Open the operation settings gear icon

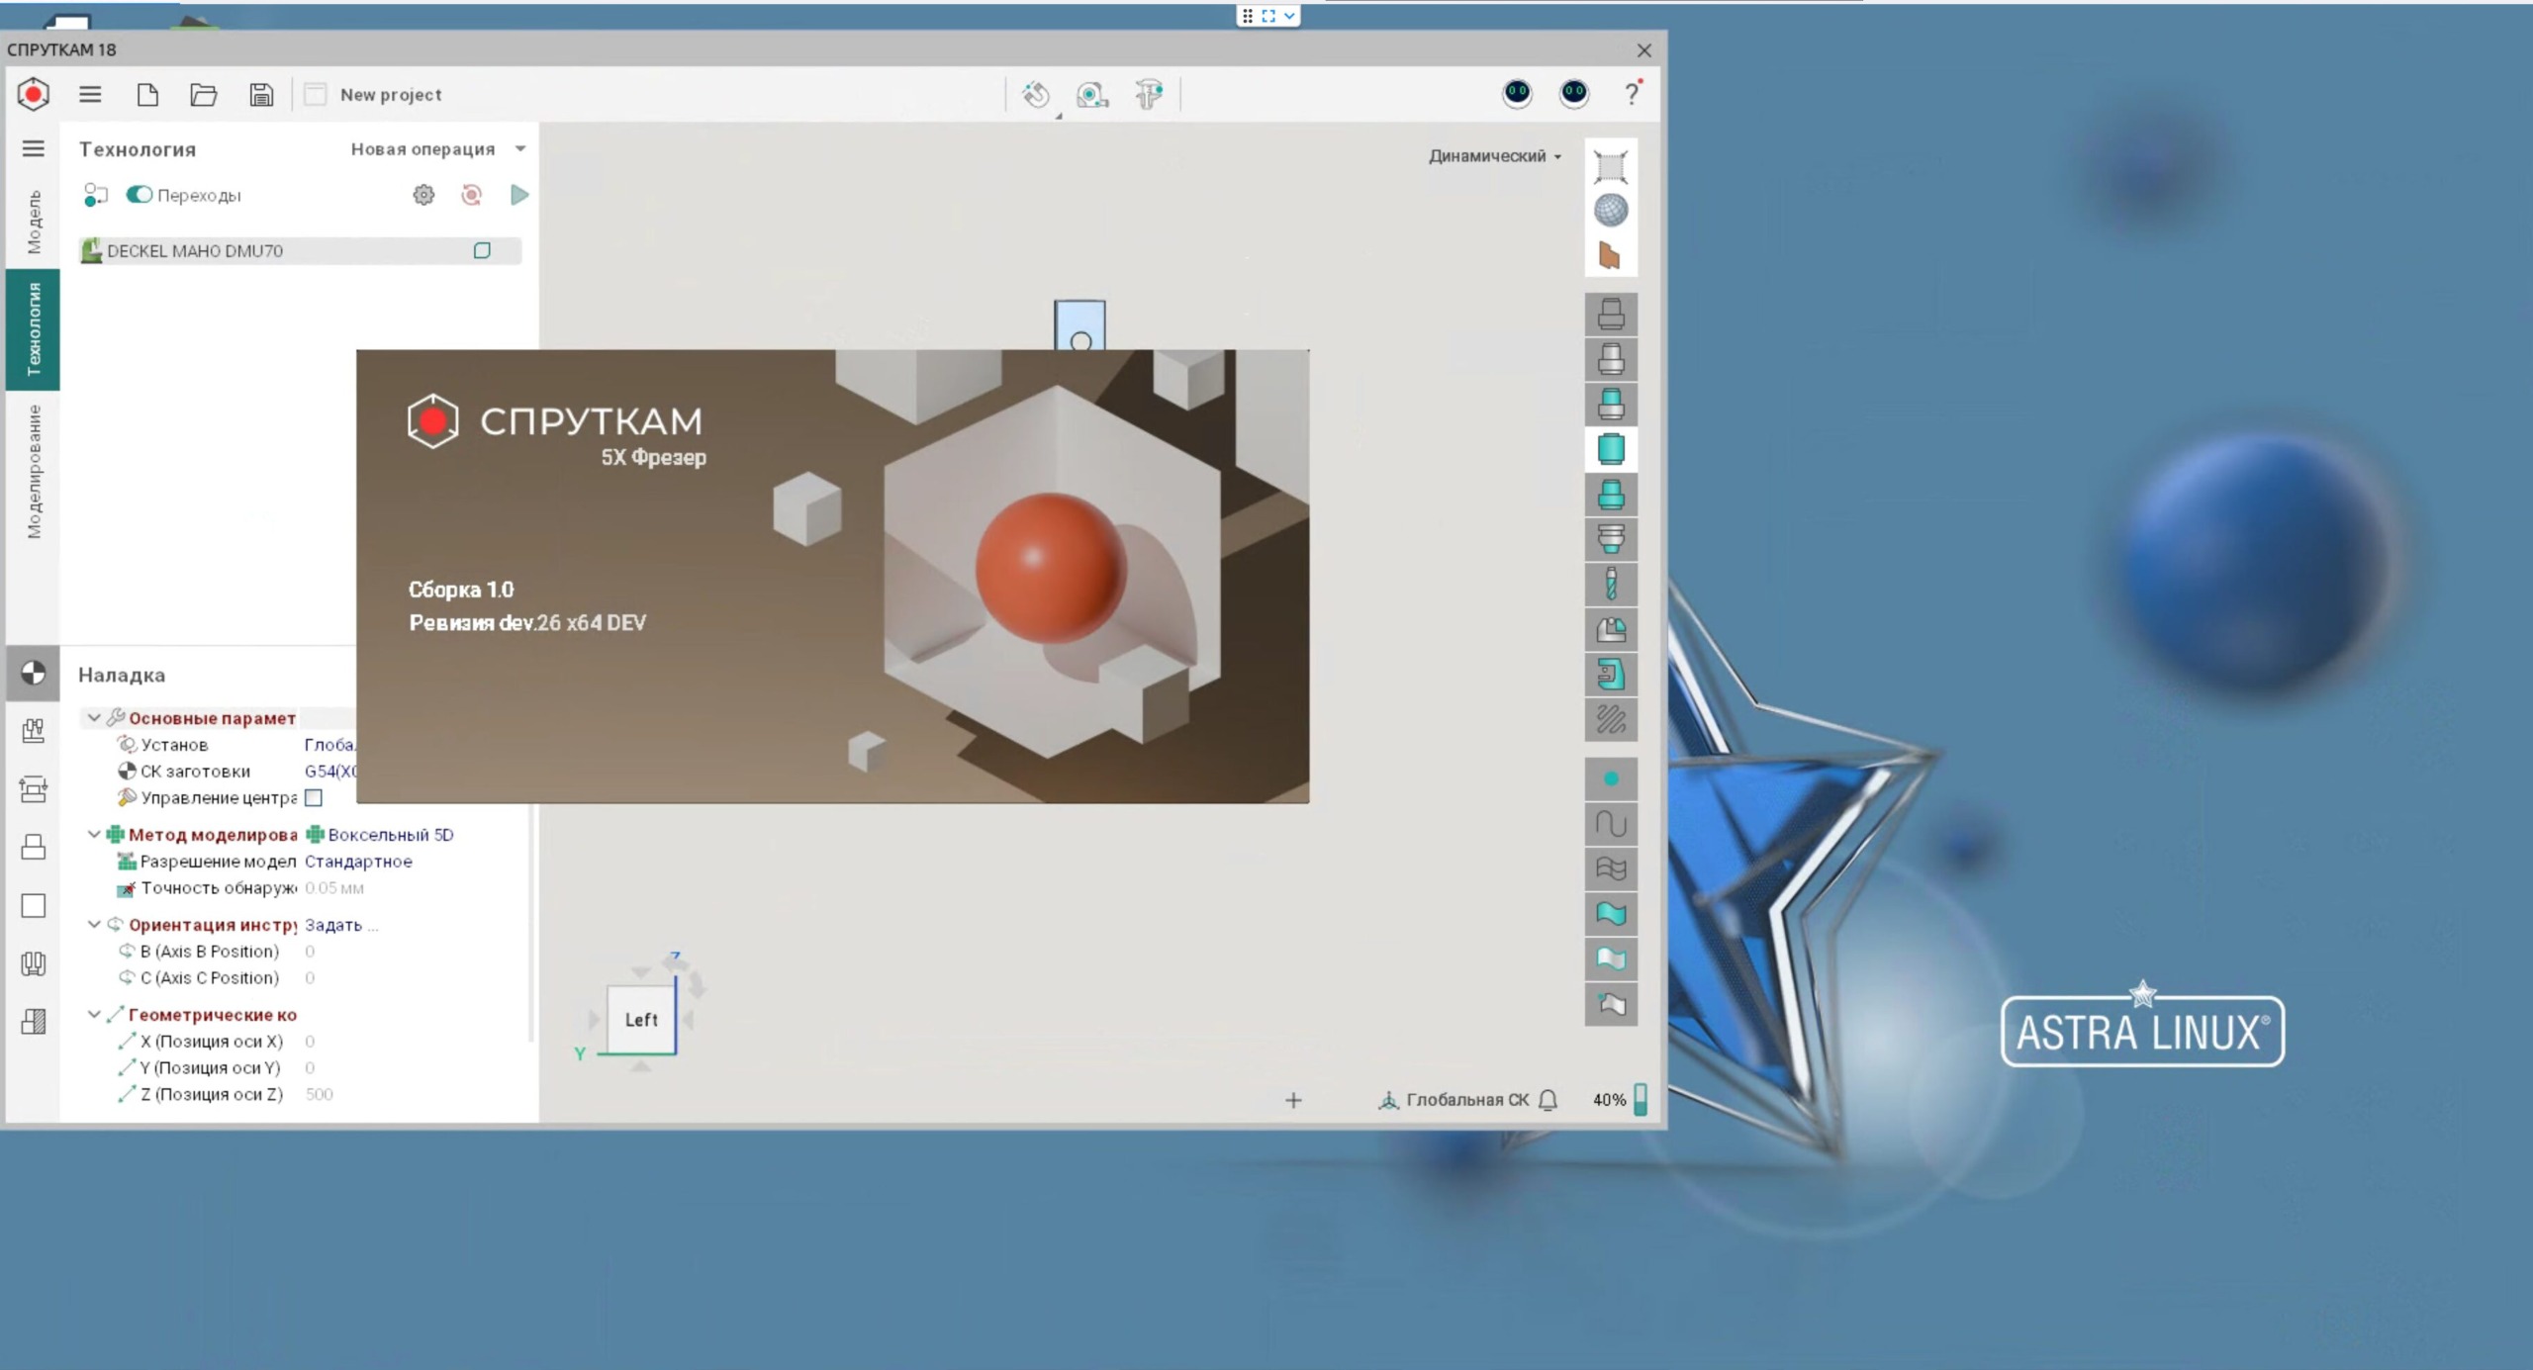pos(423,195)
